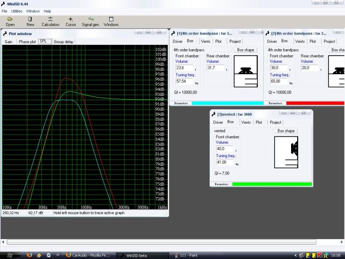
Task: Click Box shape button in vented window
Action: 286,131
